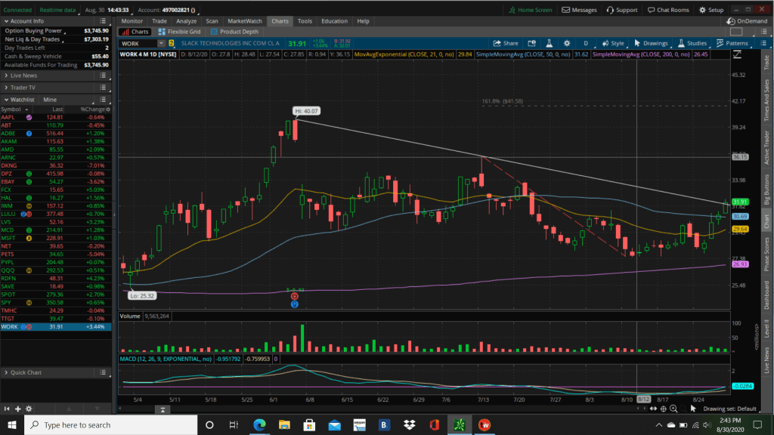774x435 pixels.
Task: Open the Trade tab
Action: coord(159,21)
